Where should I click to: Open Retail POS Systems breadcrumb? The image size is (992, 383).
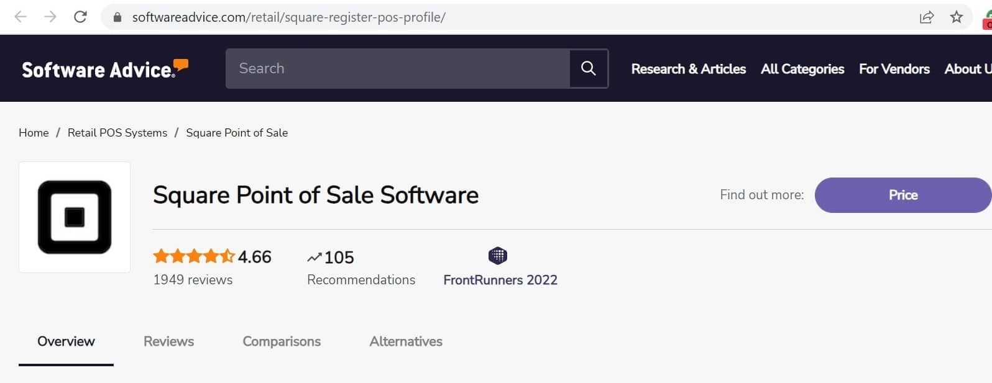pyautogui.click(x=117, y=133)
